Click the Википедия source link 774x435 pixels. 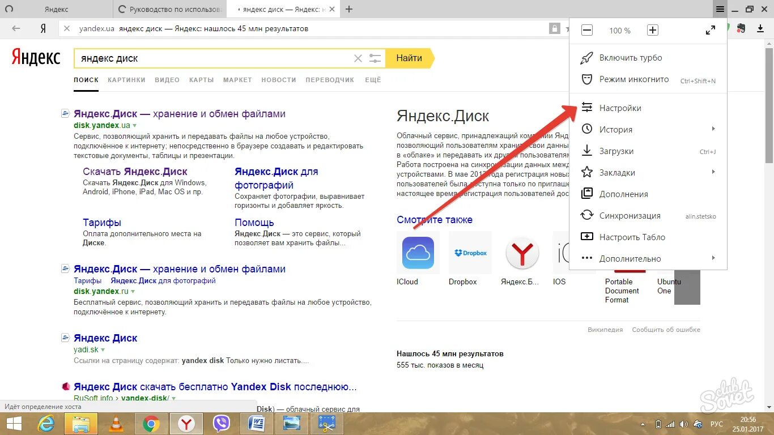(x=605, y=330)
